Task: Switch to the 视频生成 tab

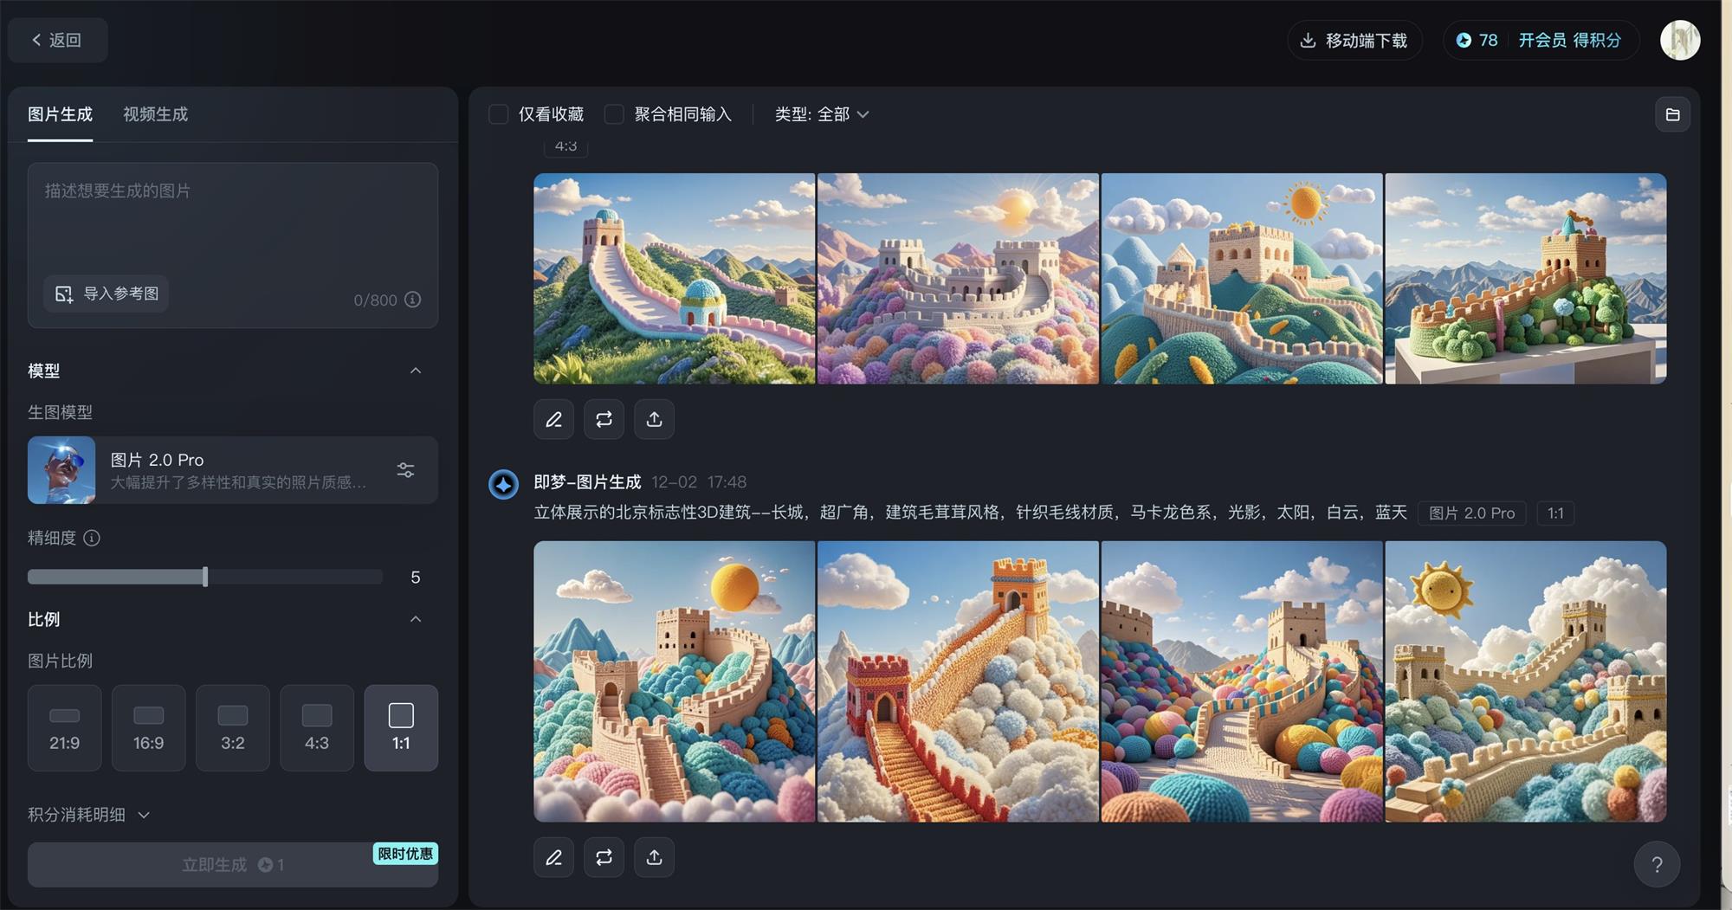Action: (x=155, y=114)
